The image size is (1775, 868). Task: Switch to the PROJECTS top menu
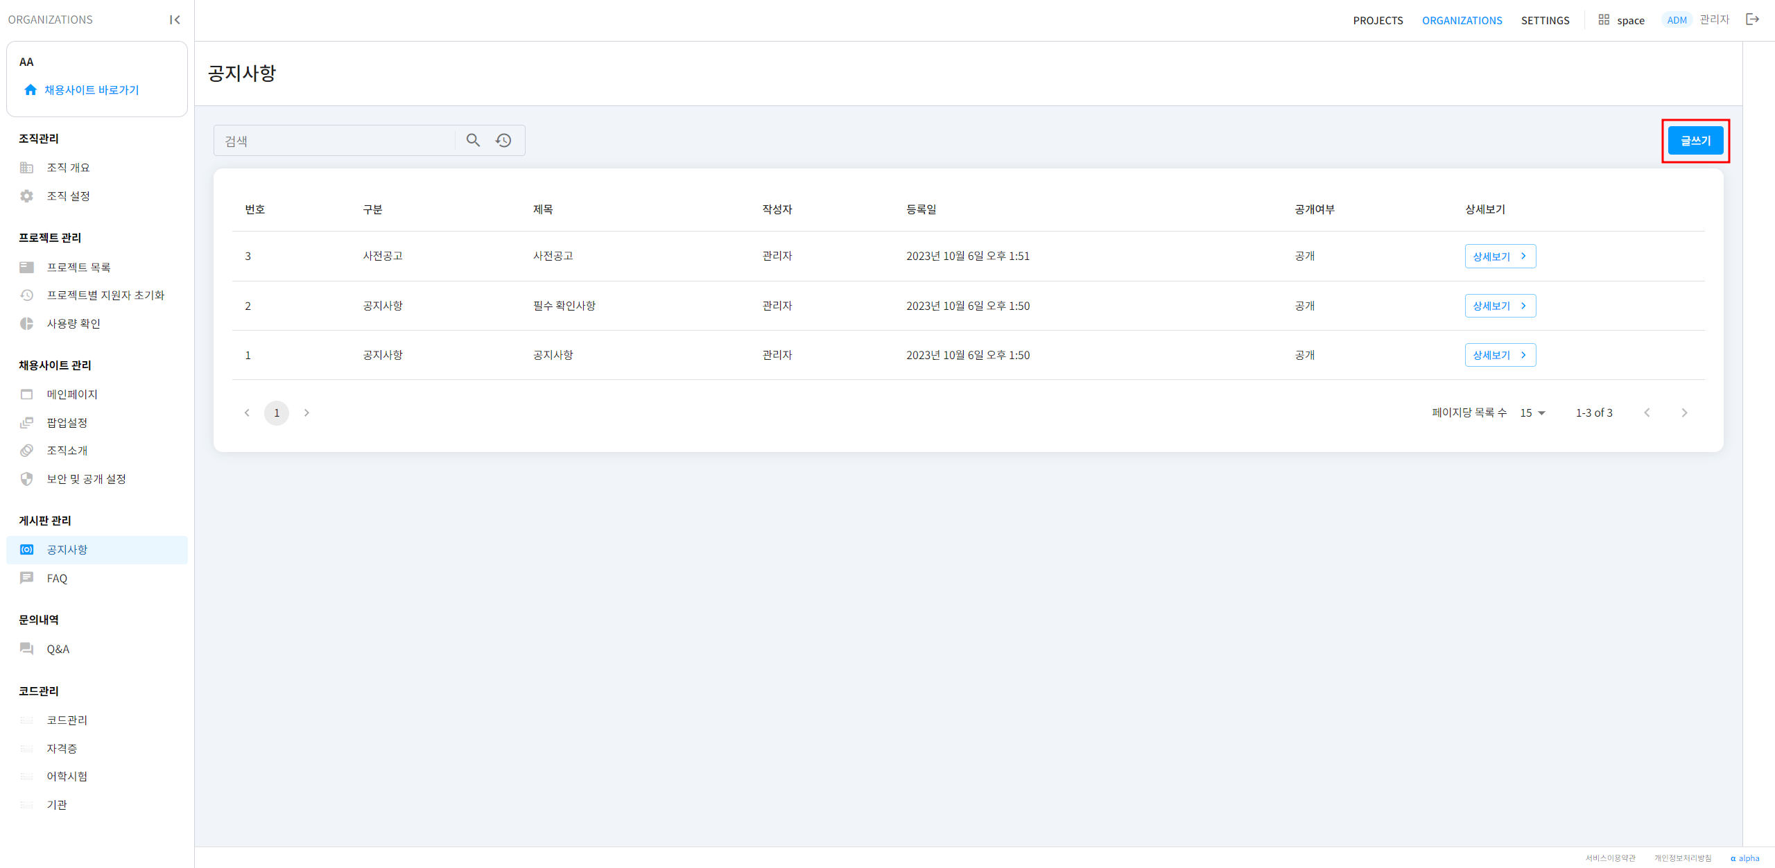(x=1378, y=20)
